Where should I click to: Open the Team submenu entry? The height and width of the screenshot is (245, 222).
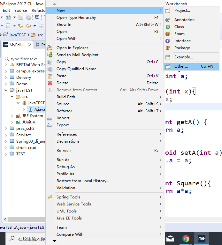click(105, 227)
